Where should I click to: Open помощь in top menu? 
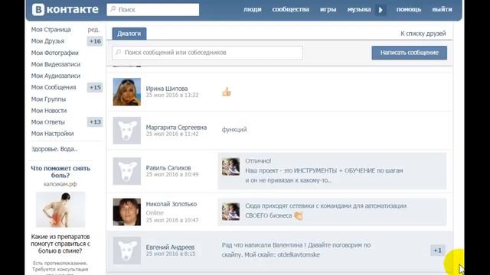[x=409, y=9]
